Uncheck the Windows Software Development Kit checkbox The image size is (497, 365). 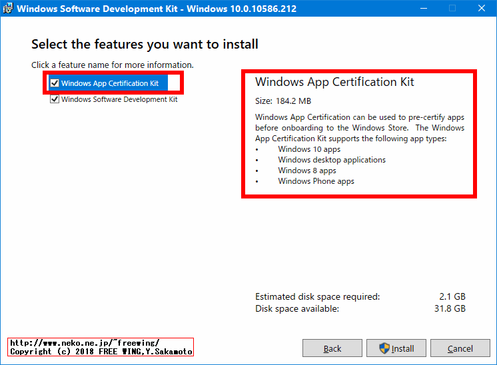pyautogui.click(x=55, y=99)
